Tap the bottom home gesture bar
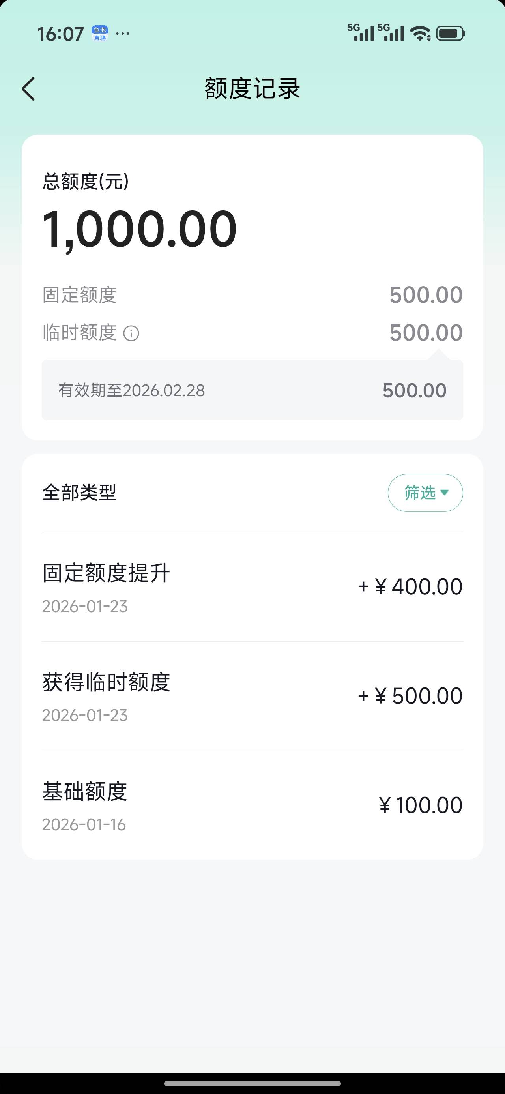The height and width of the screenshot is (1094, 505). [252, 1083]
